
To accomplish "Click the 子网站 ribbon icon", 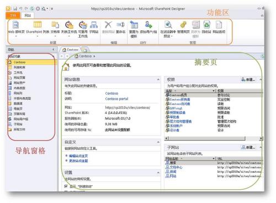I will coord(94,25).
